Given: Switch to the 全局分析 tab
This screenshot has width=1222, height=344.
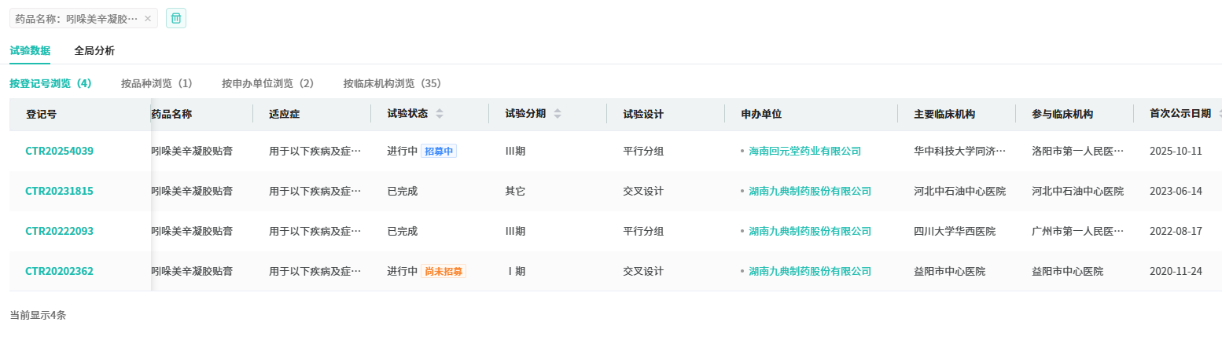Looking at the screenshot, I should click(x=94, y=51).
